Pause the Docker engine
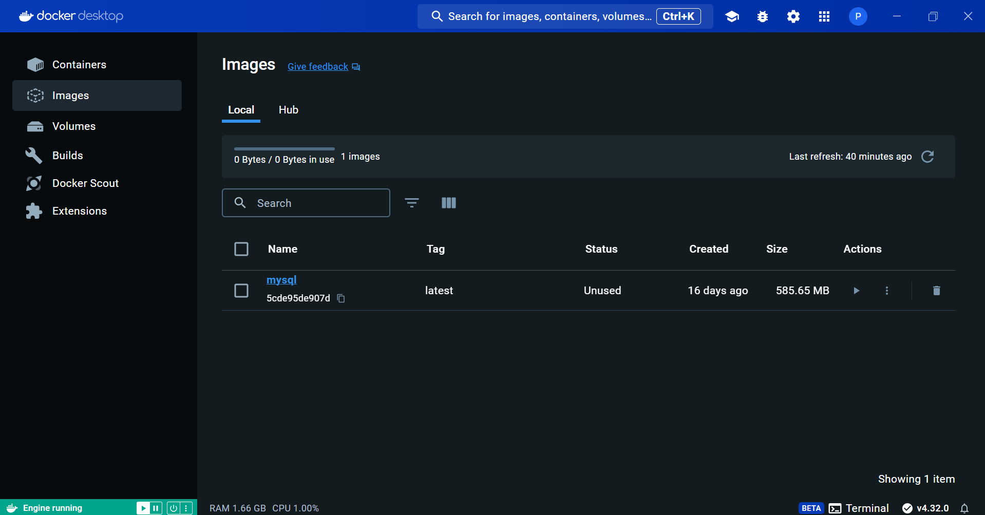The image size is (985, 515). point(156,508)
